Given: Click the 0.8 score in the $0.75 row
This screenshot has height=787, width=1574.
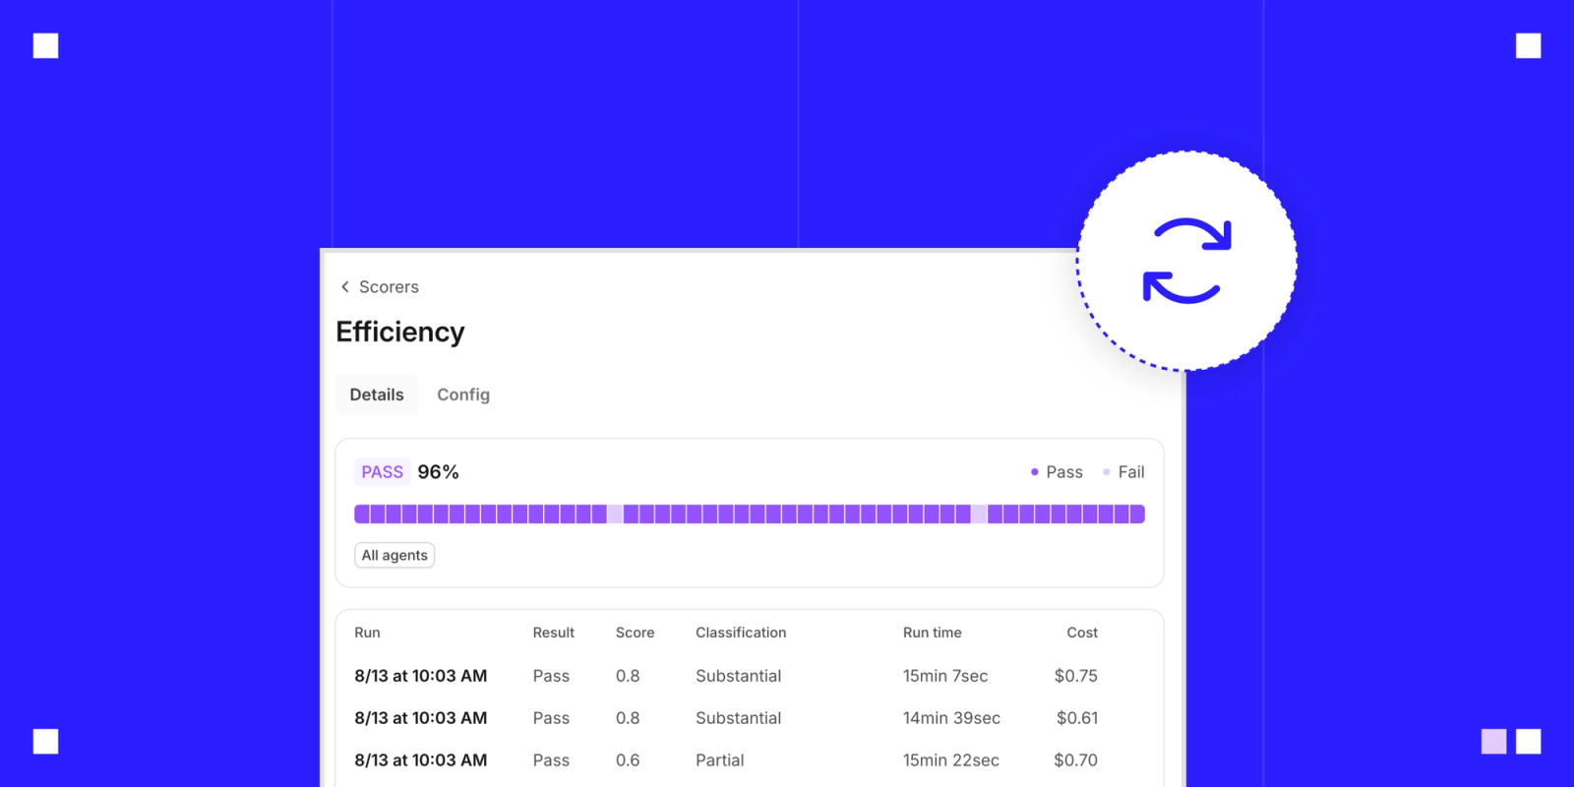Looking at the screenshot, I should coord(628,676).
